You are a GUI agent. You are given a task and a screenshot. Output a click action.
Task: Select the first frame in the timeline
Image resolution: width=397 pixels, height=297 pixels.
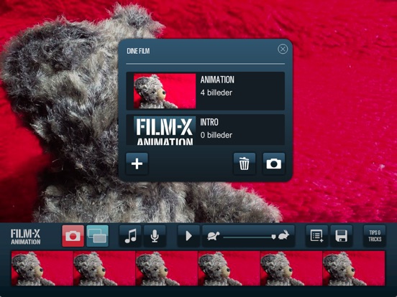[42, 268]
